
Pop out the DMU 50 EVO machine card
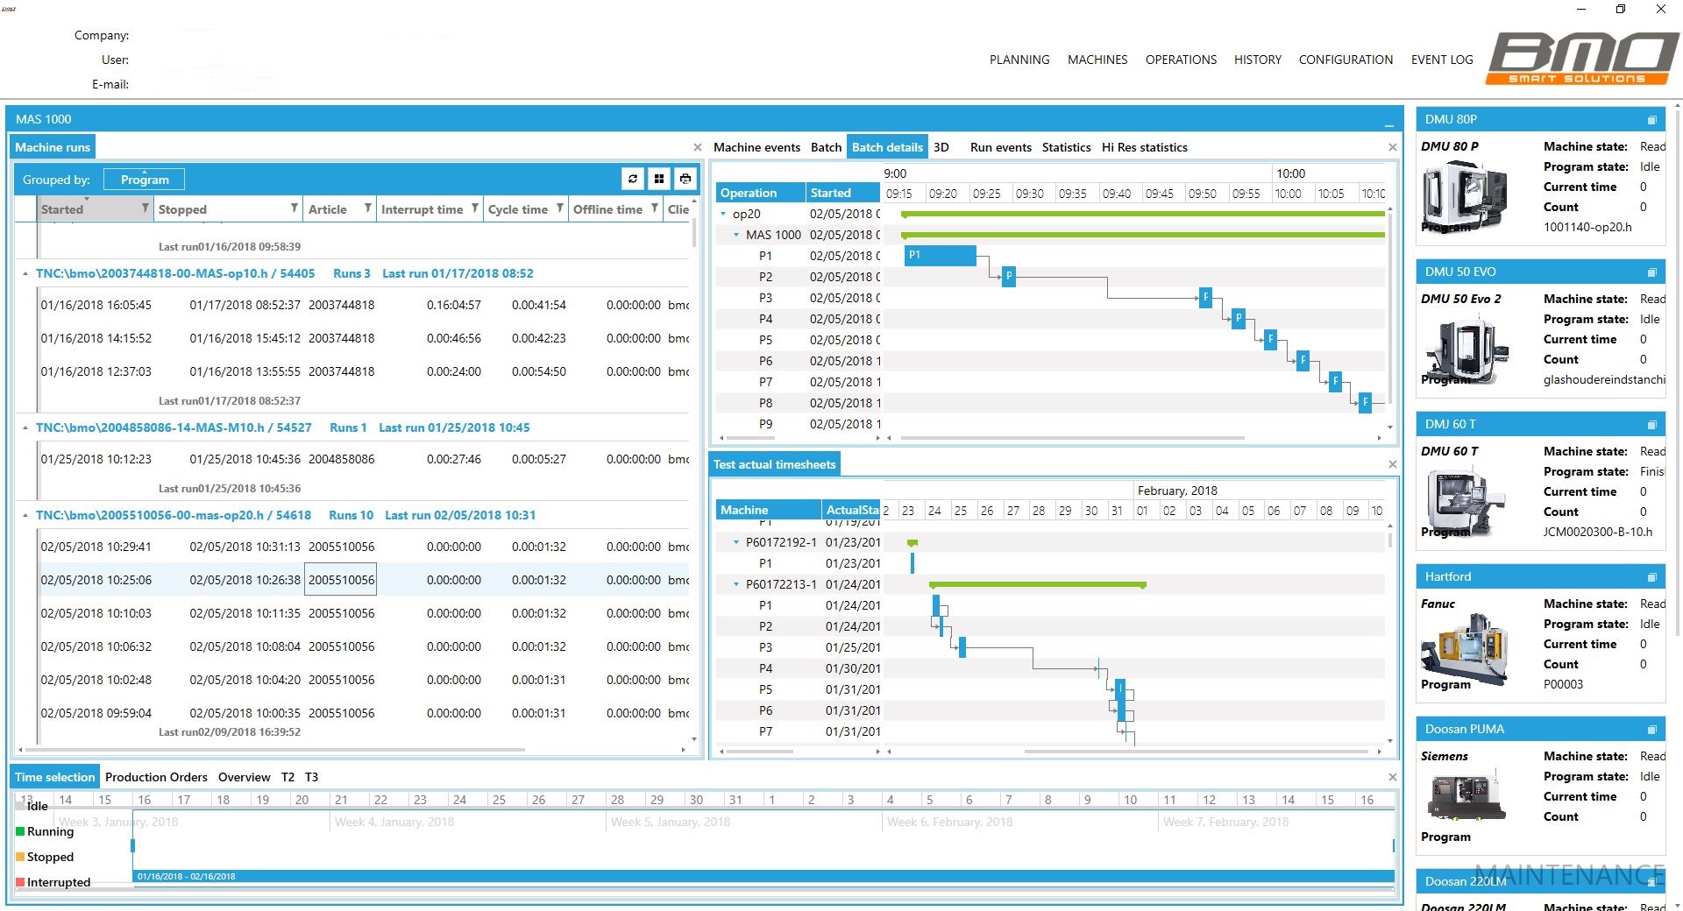1651,272
